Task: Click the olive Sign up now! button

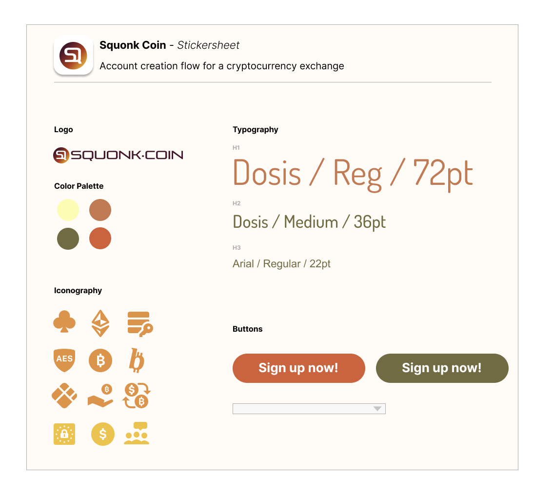Action: [442, 368]
